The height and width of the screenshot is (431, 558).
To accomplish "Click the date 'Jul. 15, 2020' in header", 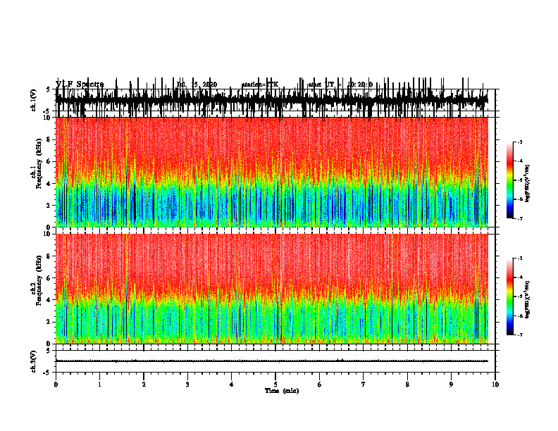I will click(197, 85).
